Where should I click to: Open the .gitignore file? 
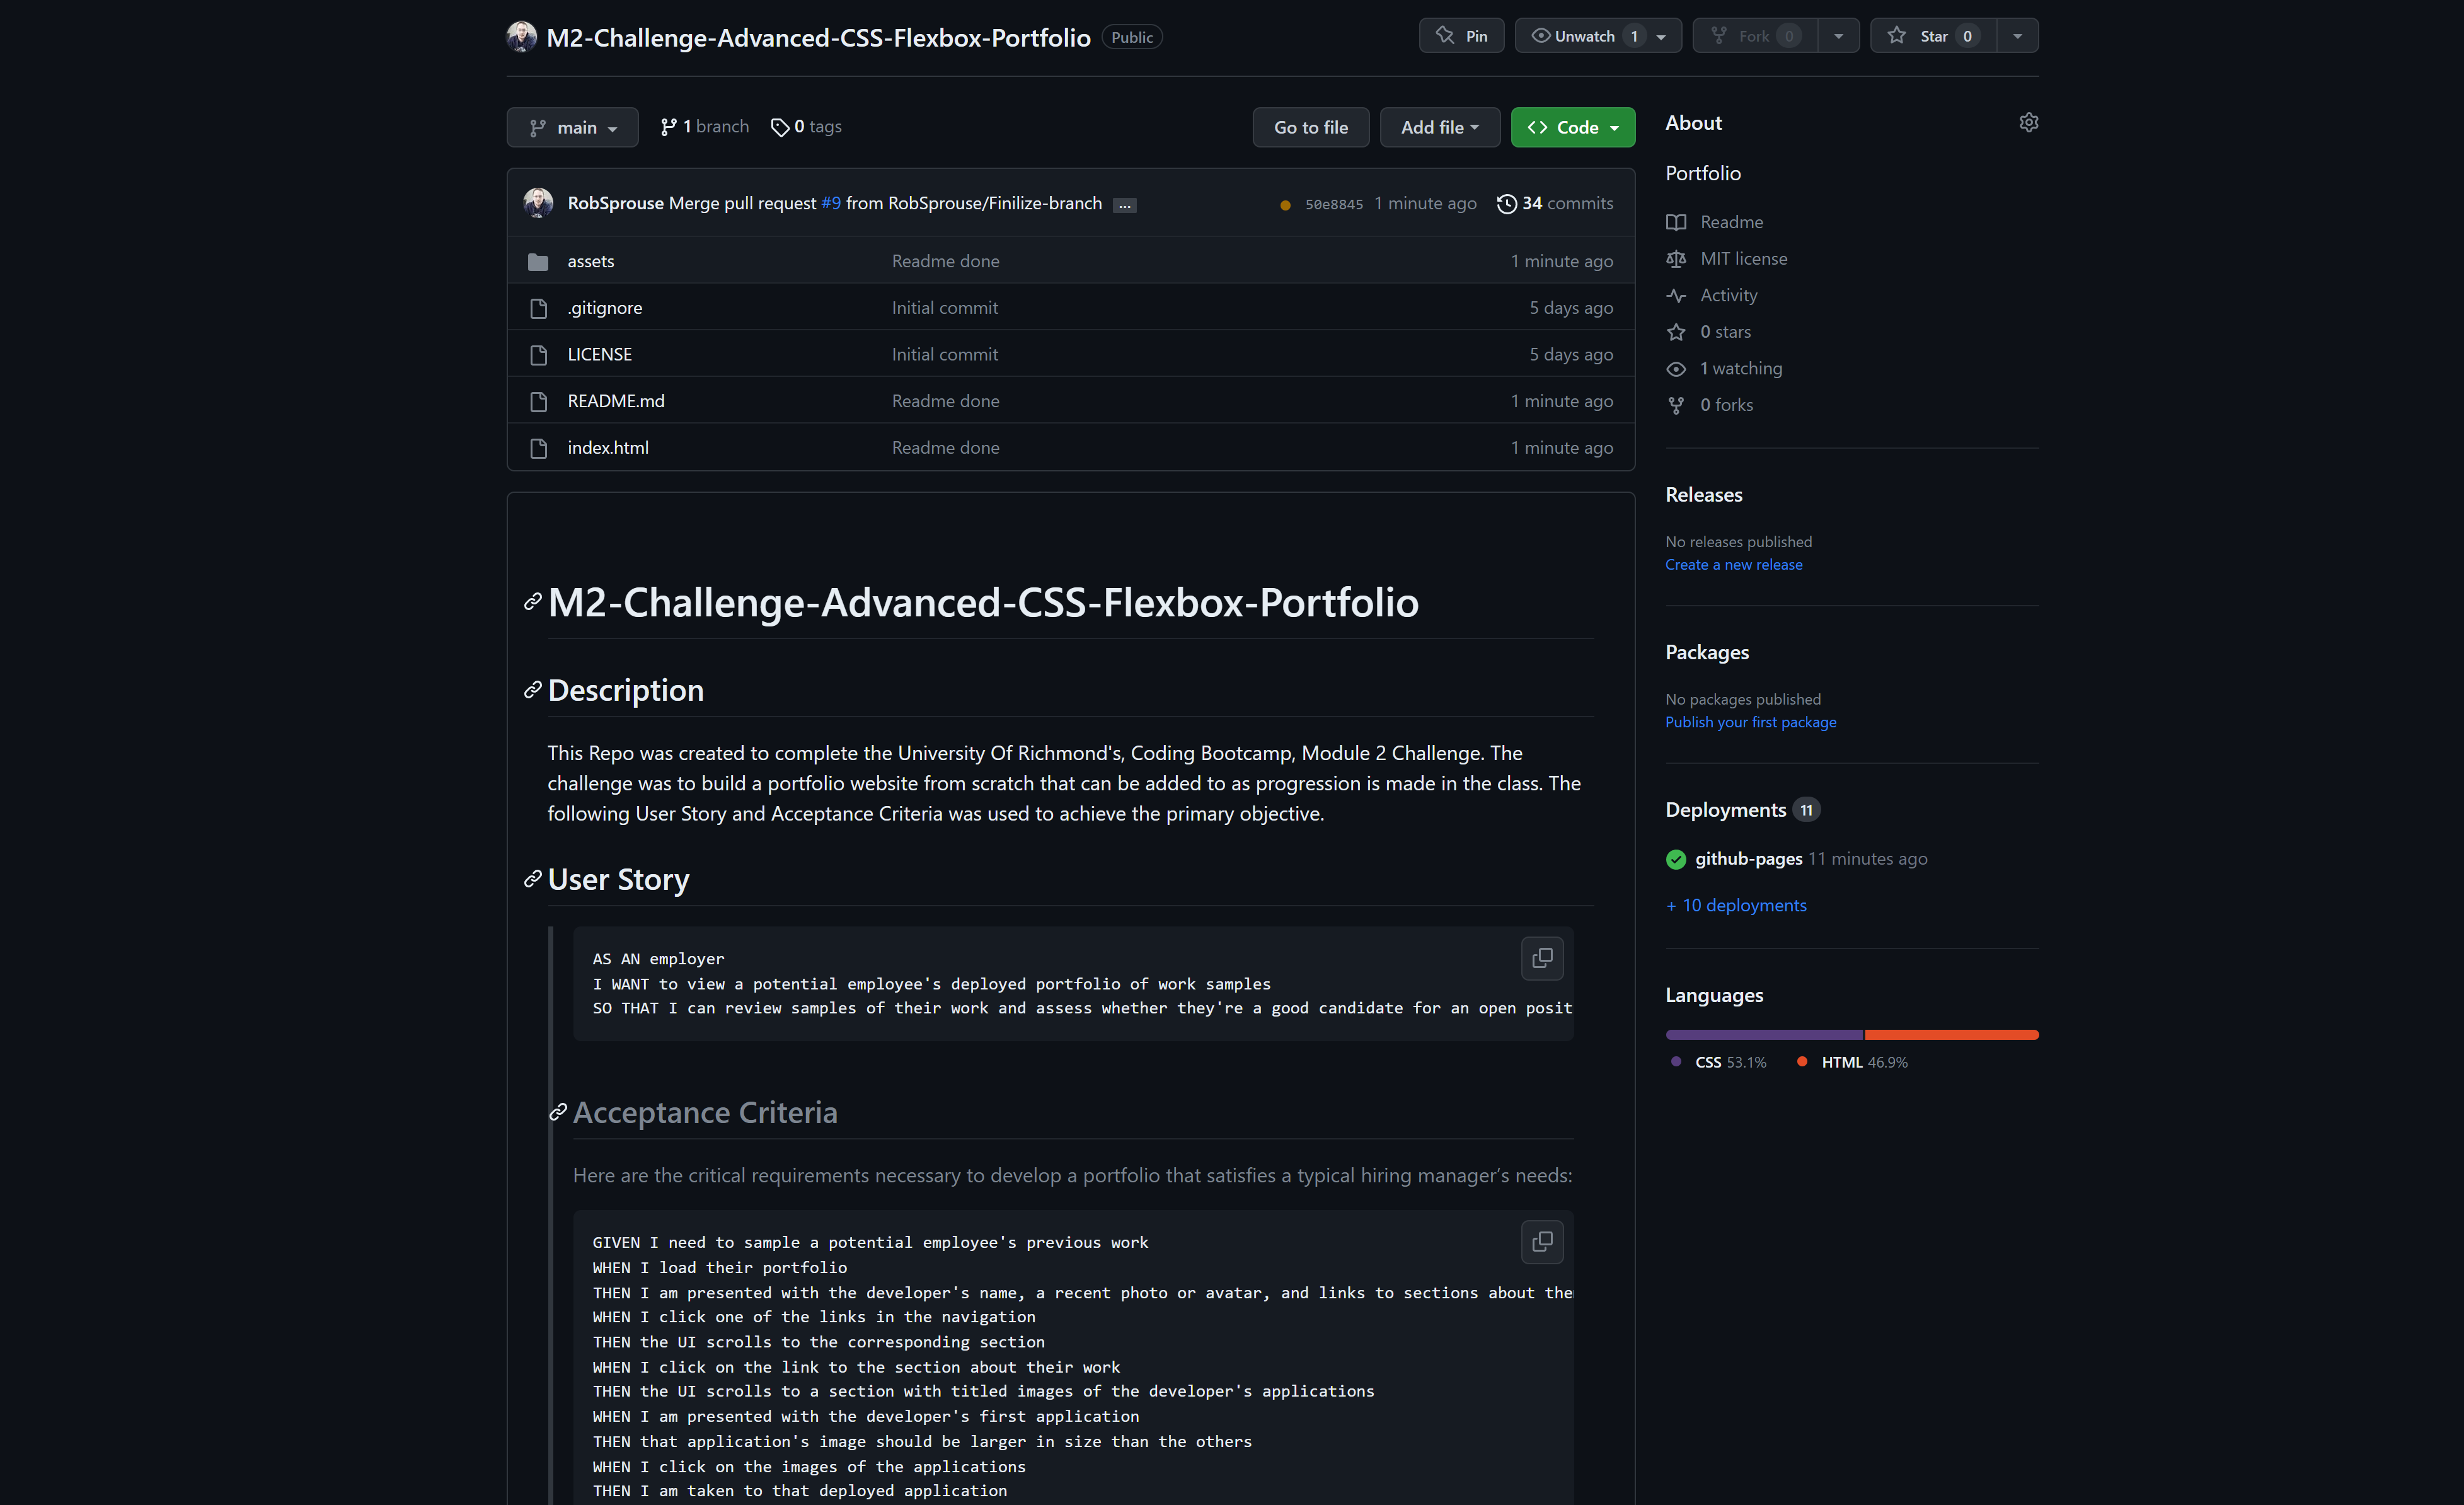click(605, 308)
